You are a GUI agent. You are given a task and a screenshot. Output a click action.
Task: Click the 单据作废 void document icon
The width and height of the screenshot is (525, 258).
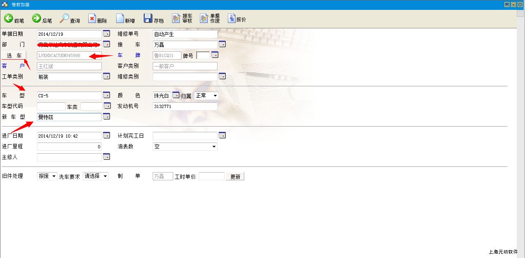(x=210, y=18)
